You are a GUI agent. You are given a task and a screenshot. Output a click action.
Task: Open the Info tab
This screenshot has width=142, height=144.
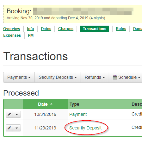[30, 29]
